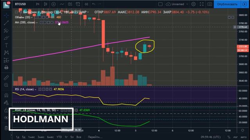Select the 1г time range
The width and height of the screenshot is (250, 140).
[x=66, y=137]
